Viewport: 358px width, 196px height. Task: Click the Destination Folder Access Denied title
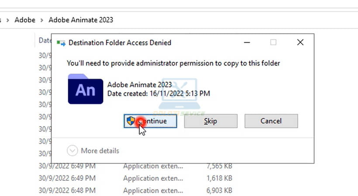(120, 43)
